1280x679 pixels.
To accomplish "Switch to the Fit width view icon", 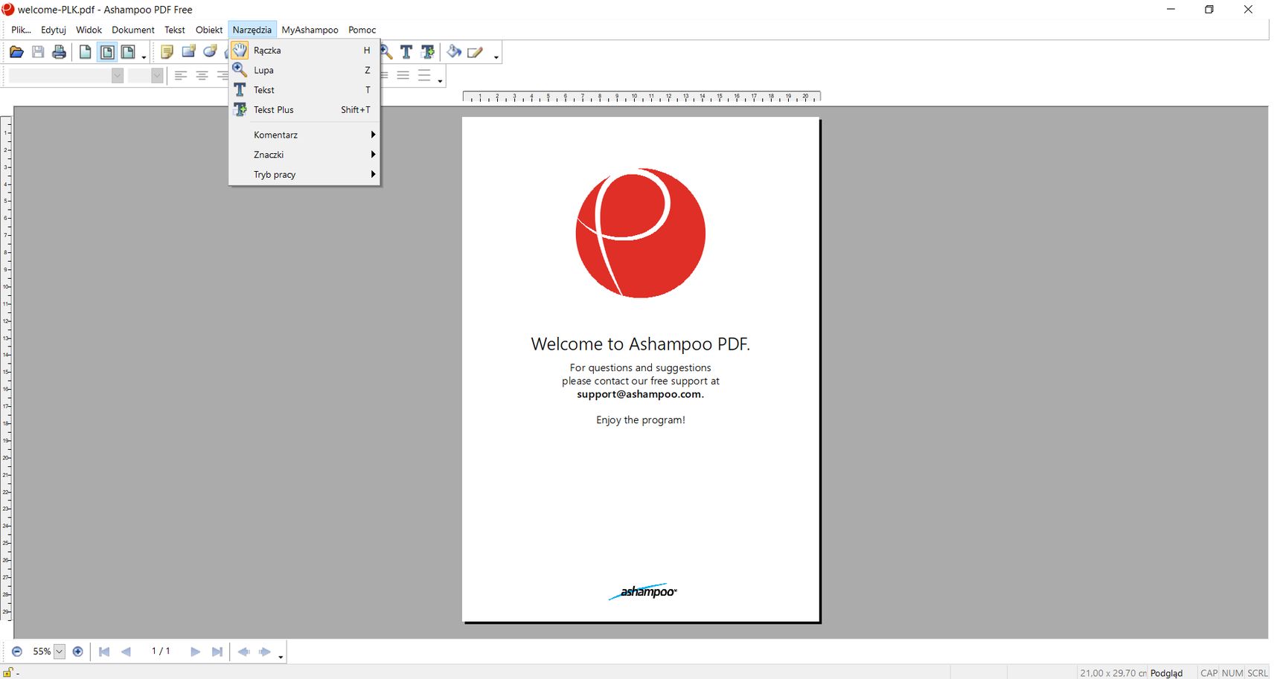I will click(x=128, y=52).
